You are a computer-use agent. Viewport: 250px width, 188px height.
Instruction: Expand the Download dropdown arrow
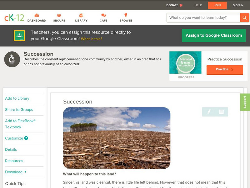point(25,172)
